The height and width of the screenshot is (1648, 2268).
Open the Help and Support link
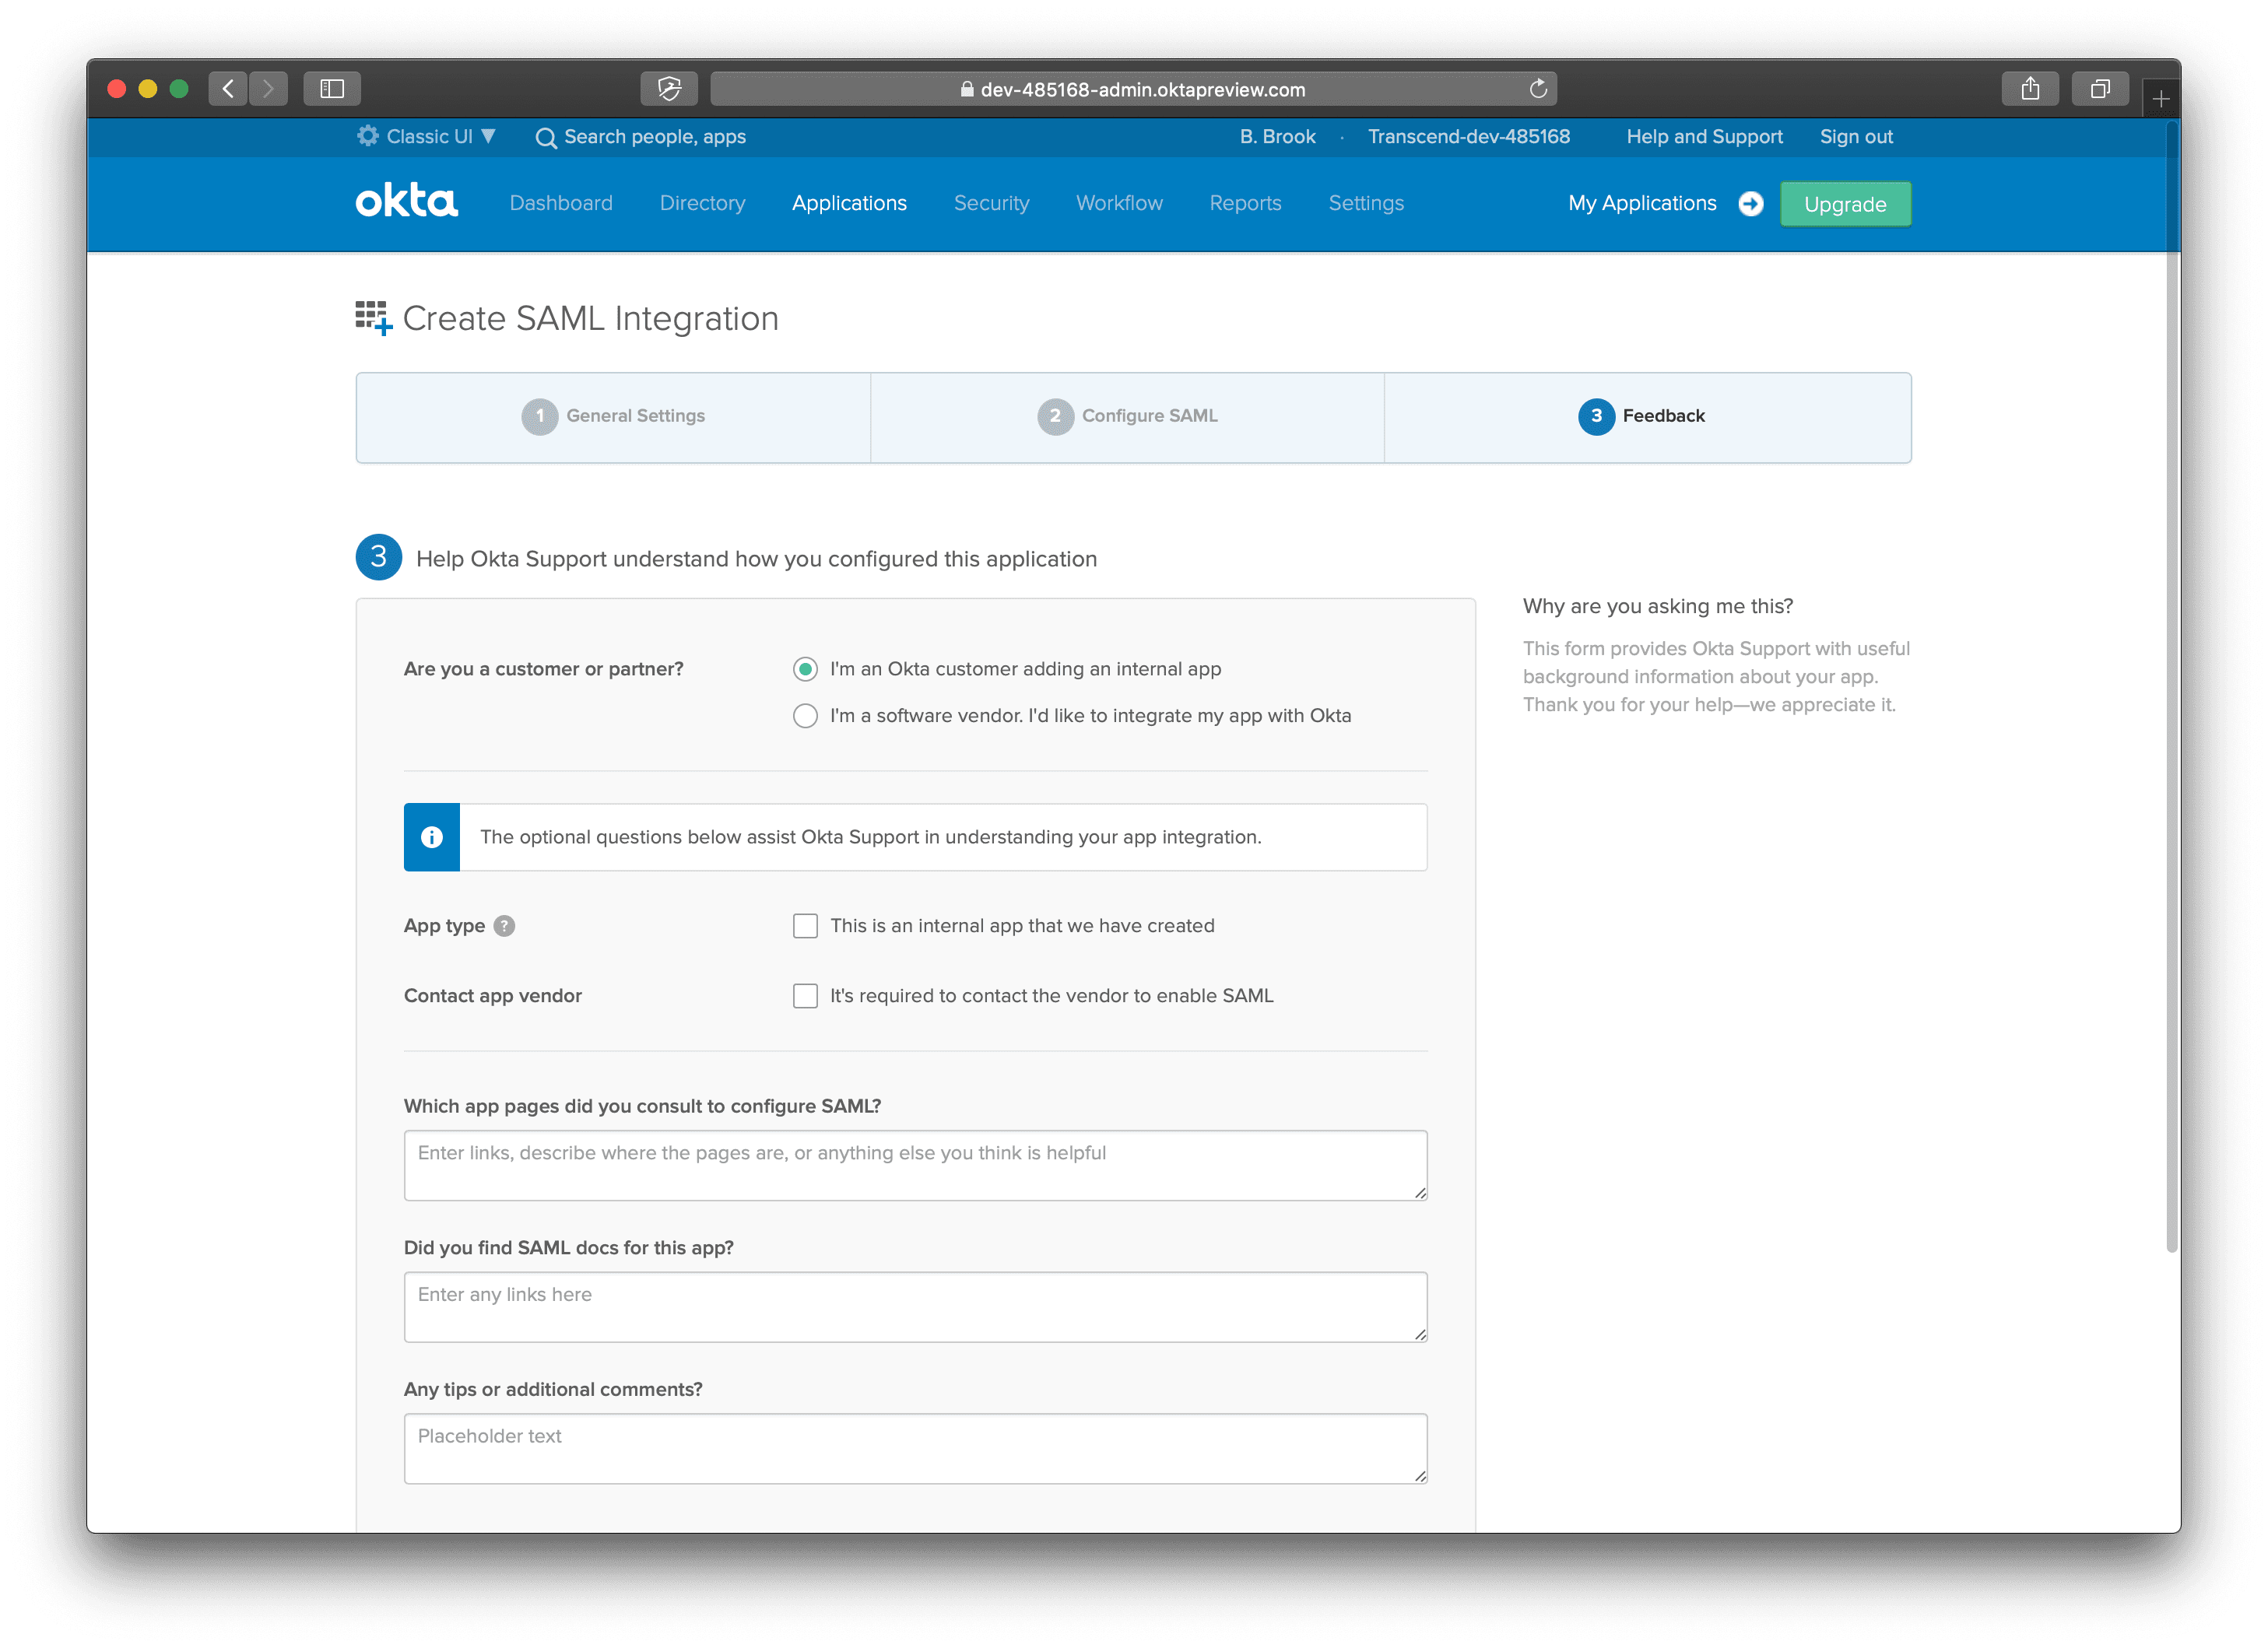point(1704,137)
